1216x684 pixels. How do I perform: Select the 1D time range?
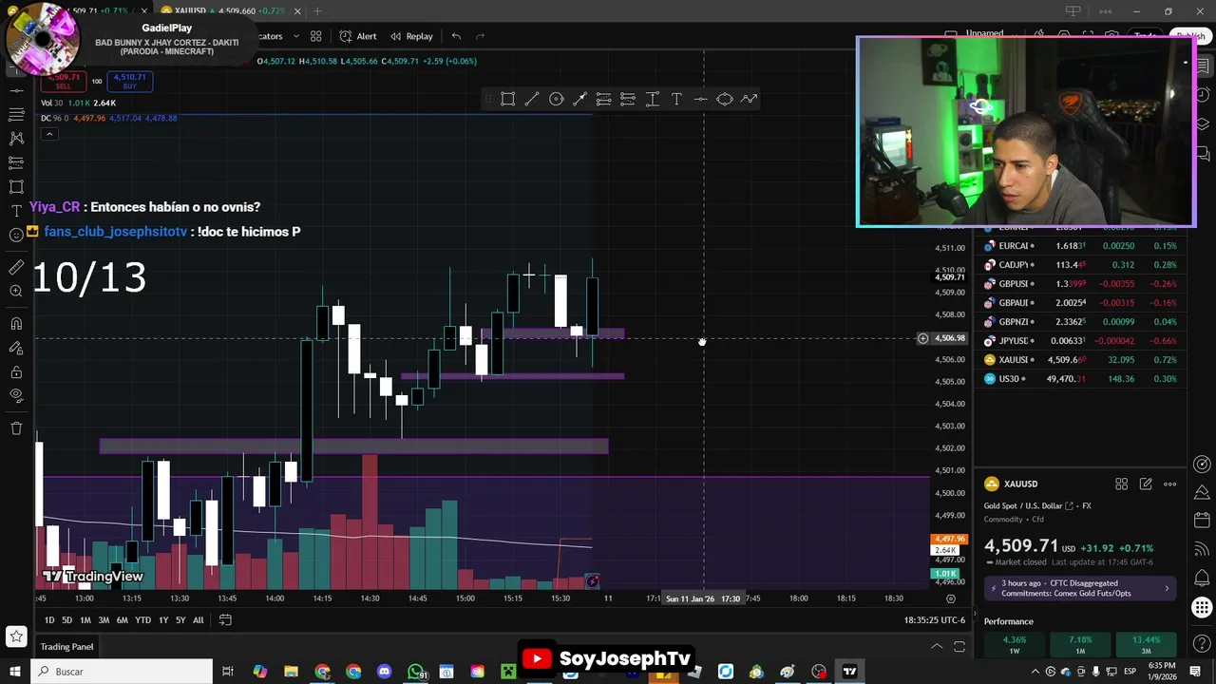48,620
